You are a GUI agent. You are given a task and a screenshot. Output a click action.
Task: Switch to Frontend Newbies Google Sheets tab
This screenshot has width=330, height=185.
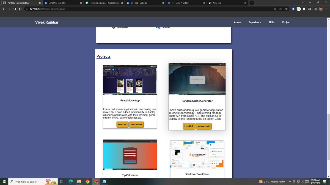point(104,3)
